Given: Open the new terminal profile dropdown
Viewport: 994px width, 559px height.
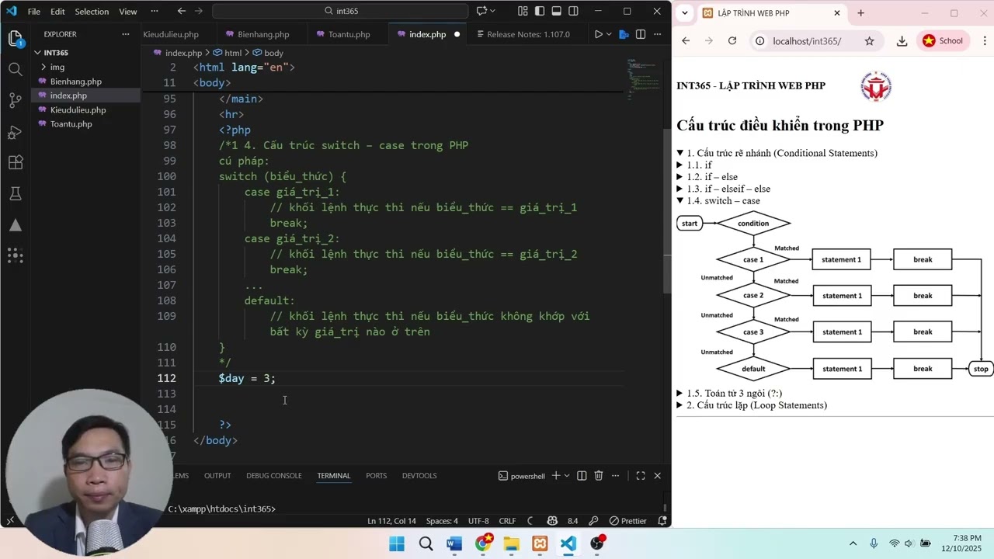Looking at the screenshot, I should [x=567, y=476].
